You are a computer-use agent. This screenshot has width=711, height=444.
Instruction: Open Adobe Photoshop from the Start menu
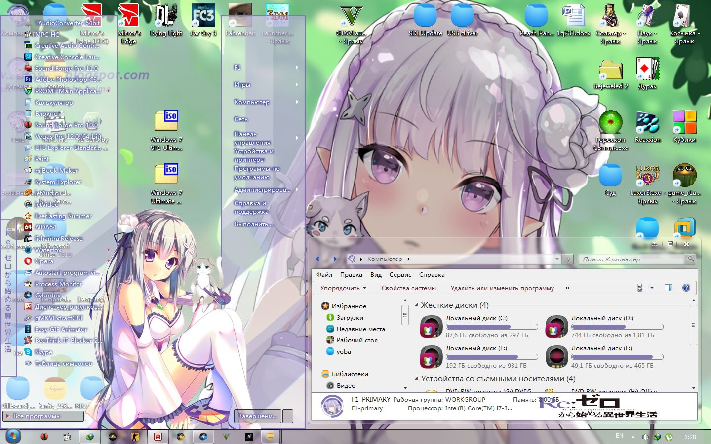62,79
